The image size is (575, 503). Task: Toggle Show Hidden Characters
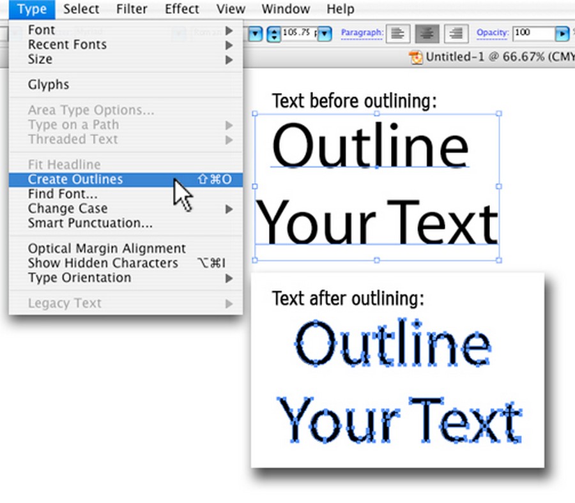pyautogui.click(x=103, y=263)
